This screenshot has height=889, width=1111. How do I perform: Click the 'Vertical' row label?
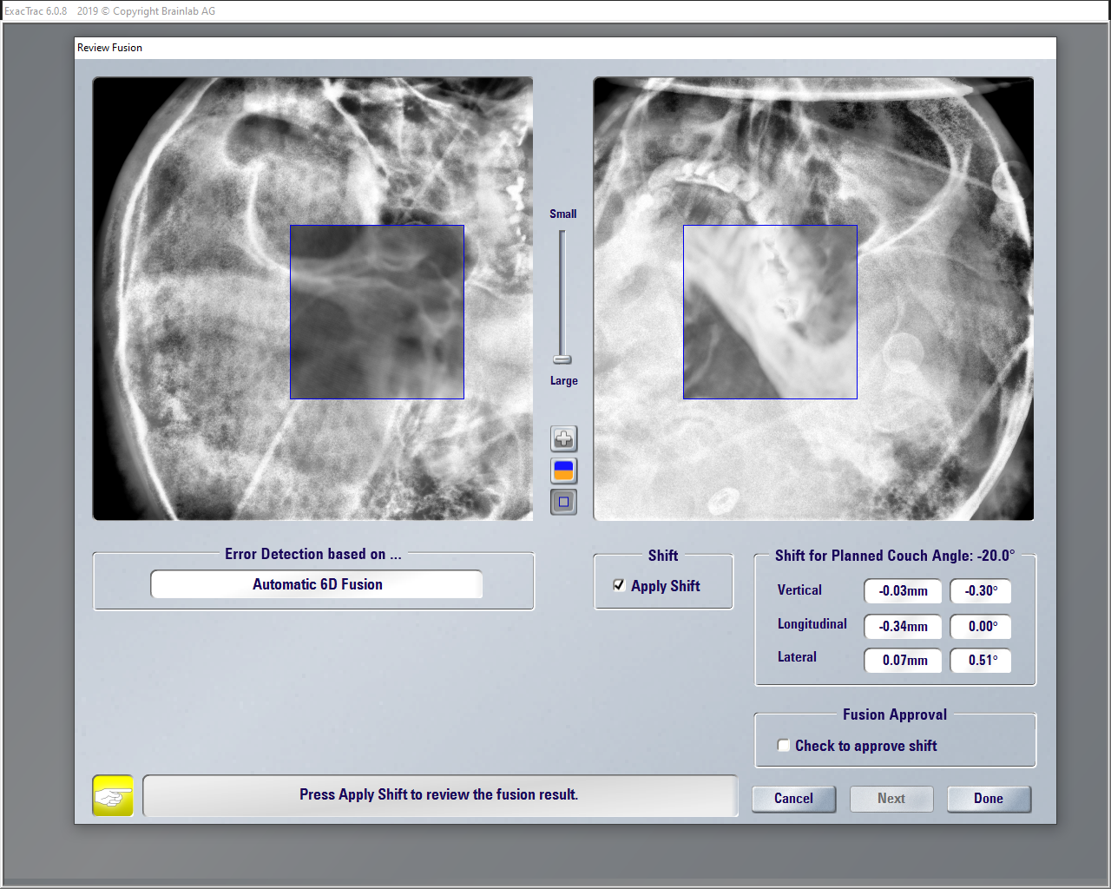point(799,590)
